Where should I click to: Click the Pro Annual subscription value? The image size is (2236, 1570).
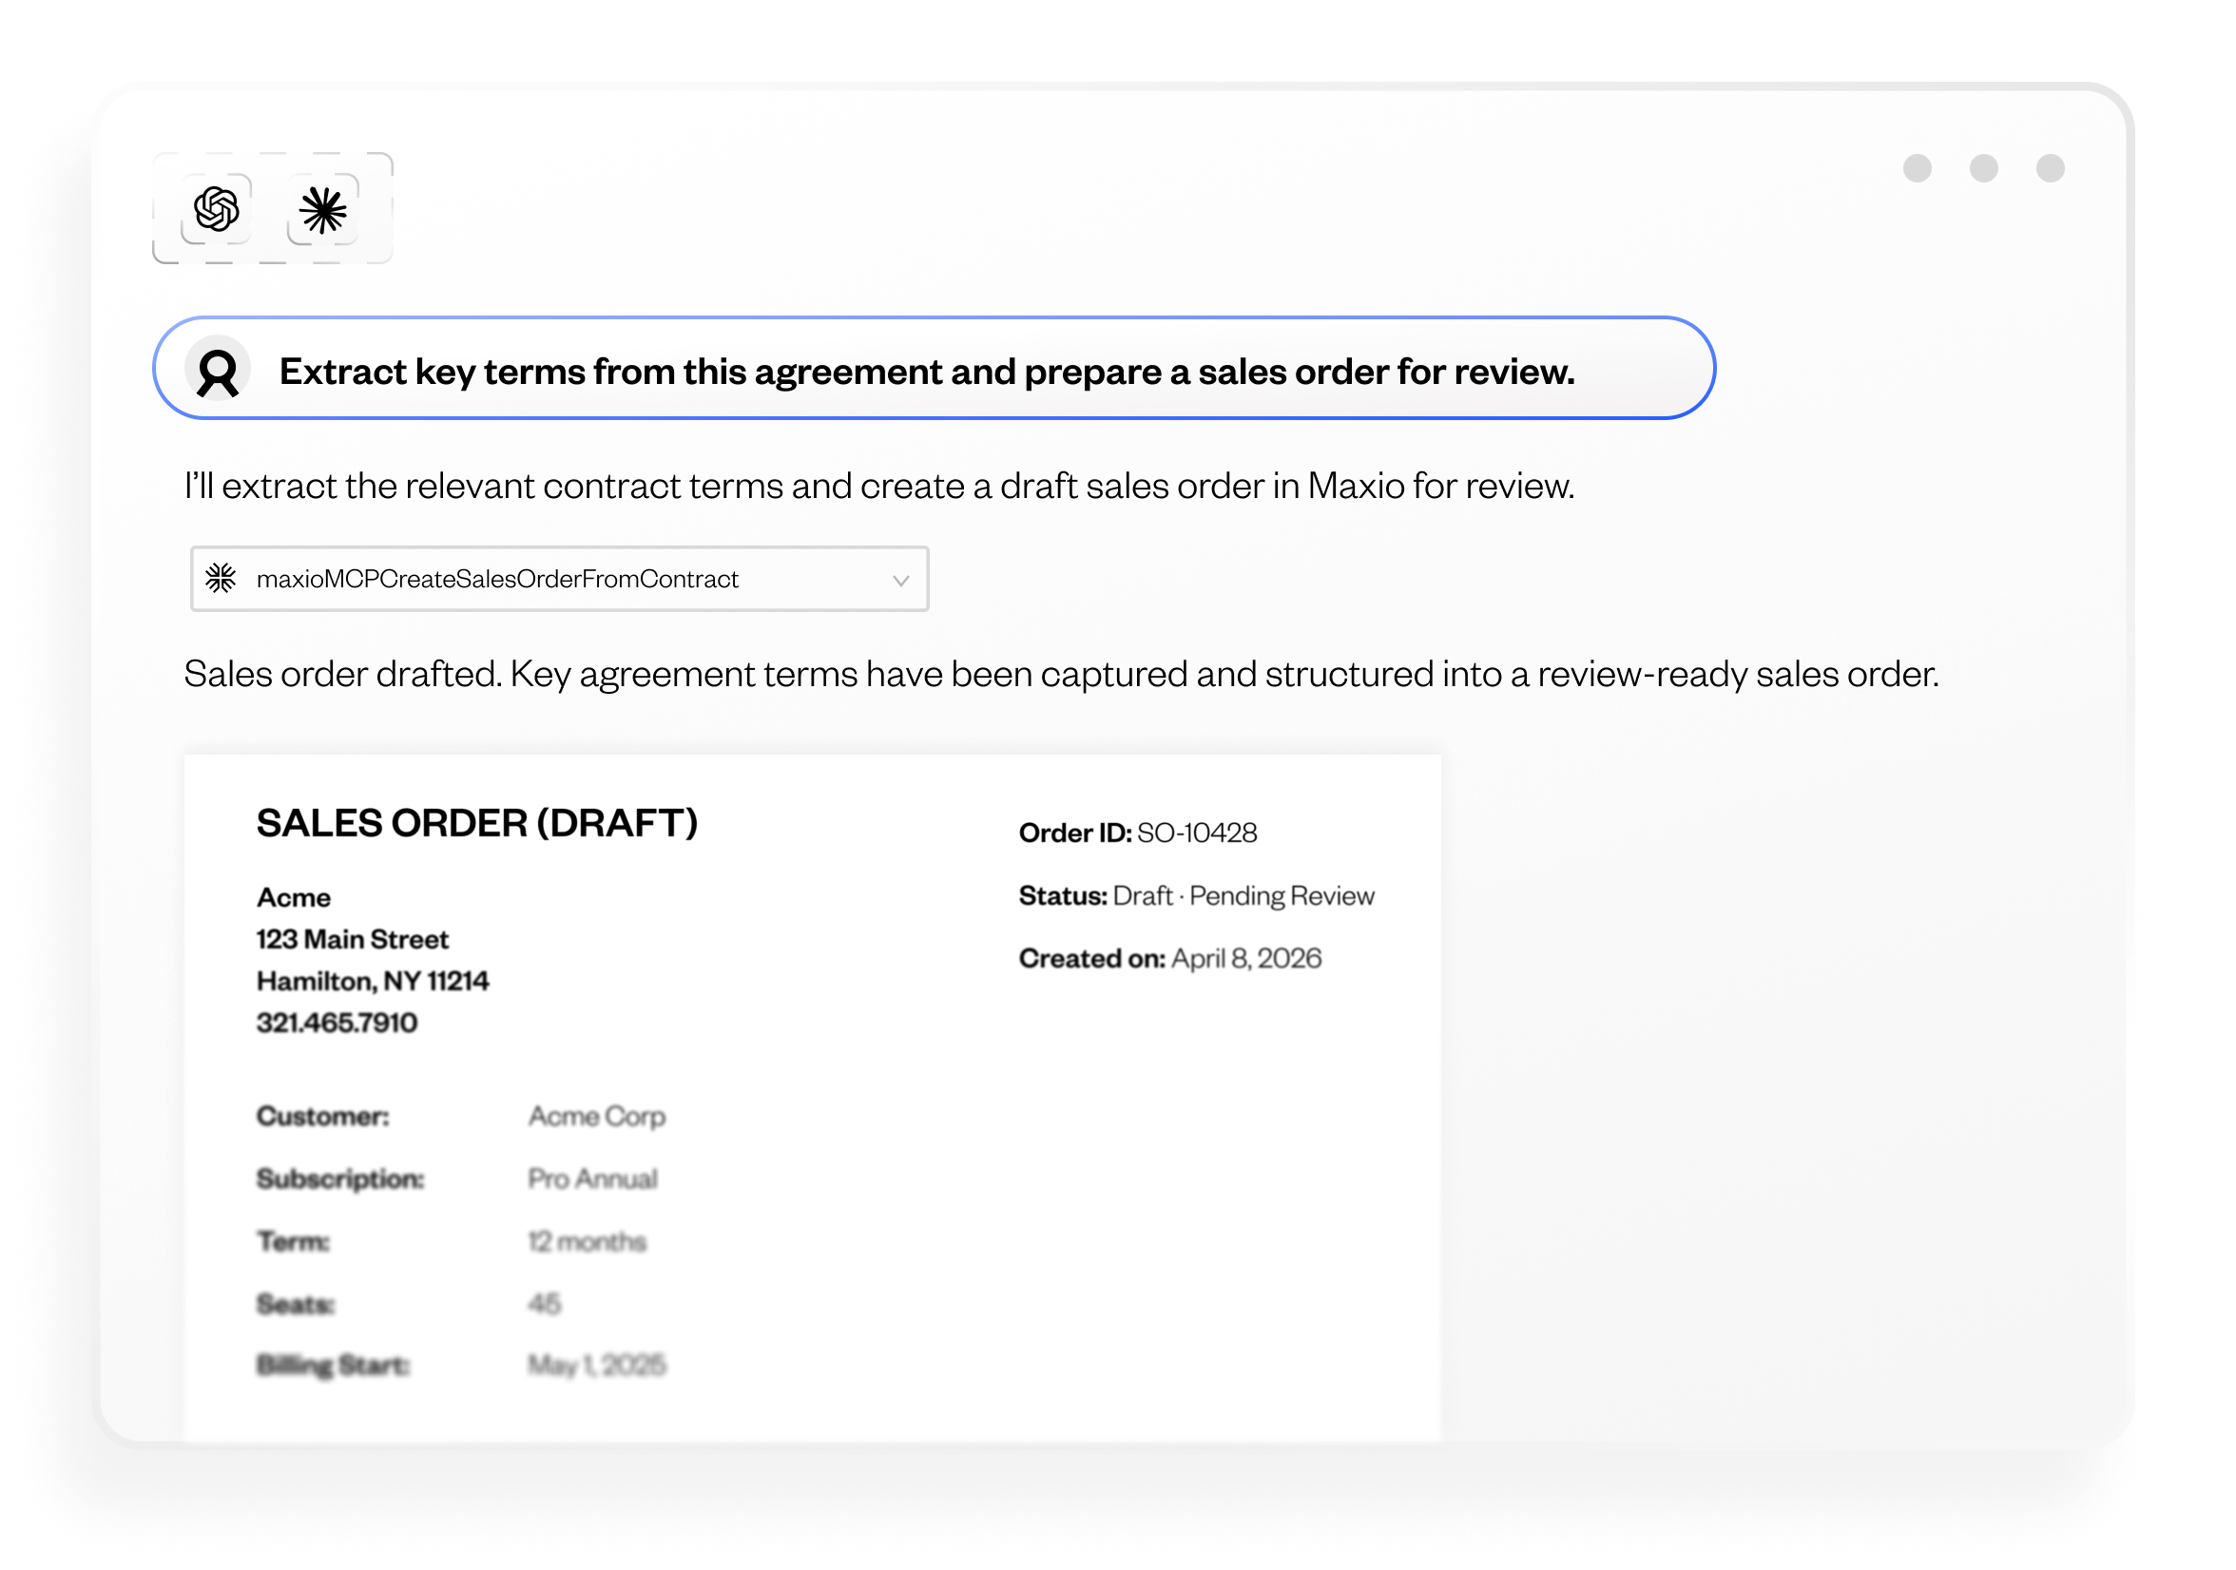pos(592,1178)
